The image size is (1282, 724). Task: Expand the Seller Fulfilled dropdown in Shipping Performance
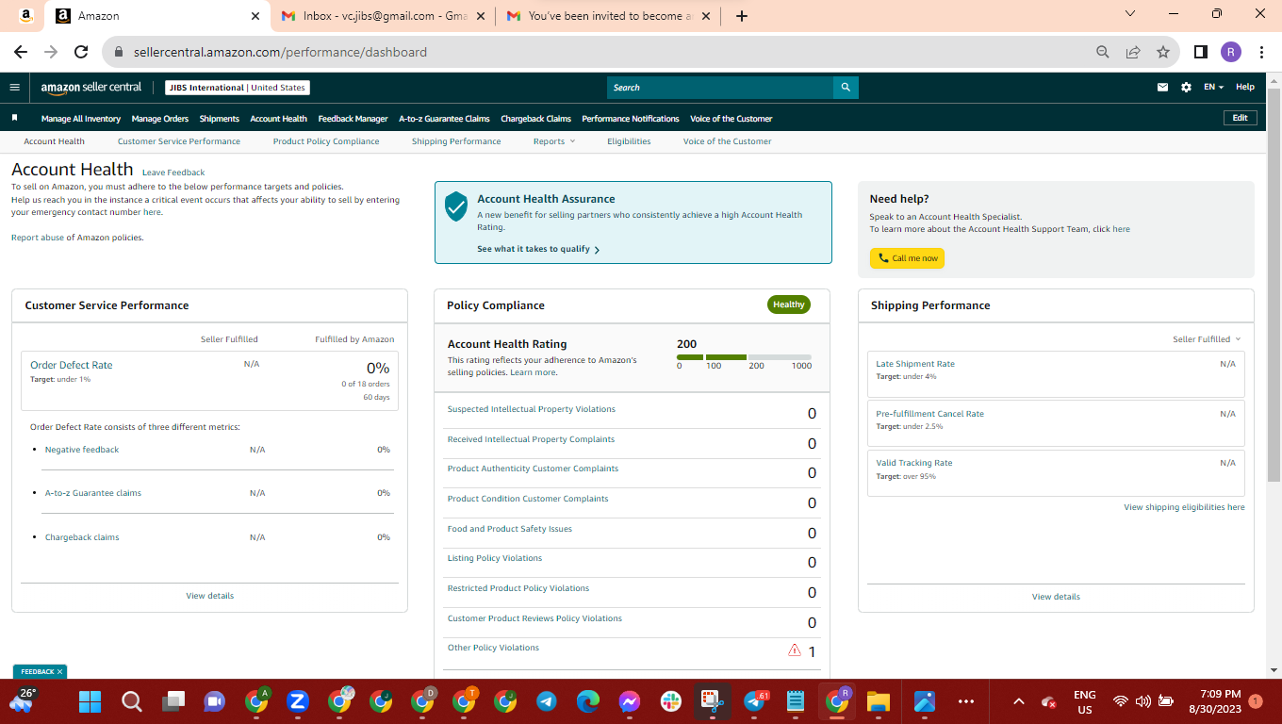coord(1207,339)
